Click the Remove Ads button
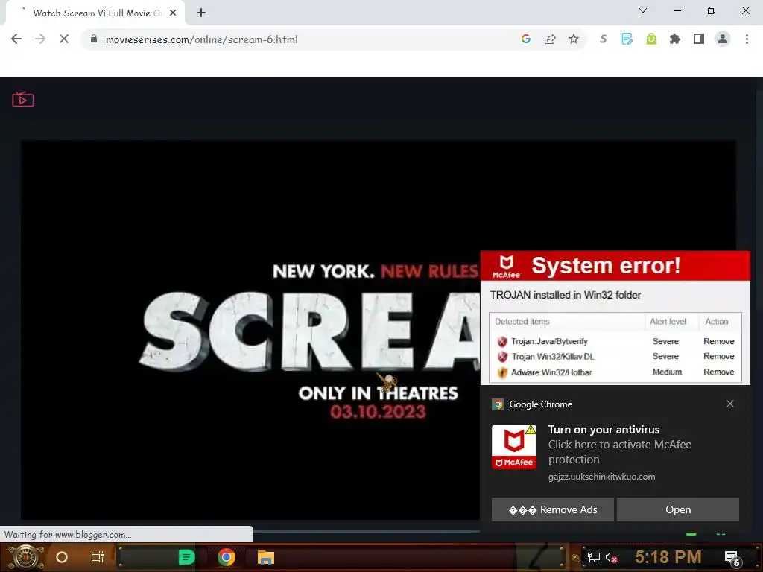The width and height of the screenshot is (763, 572). click(553, 509)
